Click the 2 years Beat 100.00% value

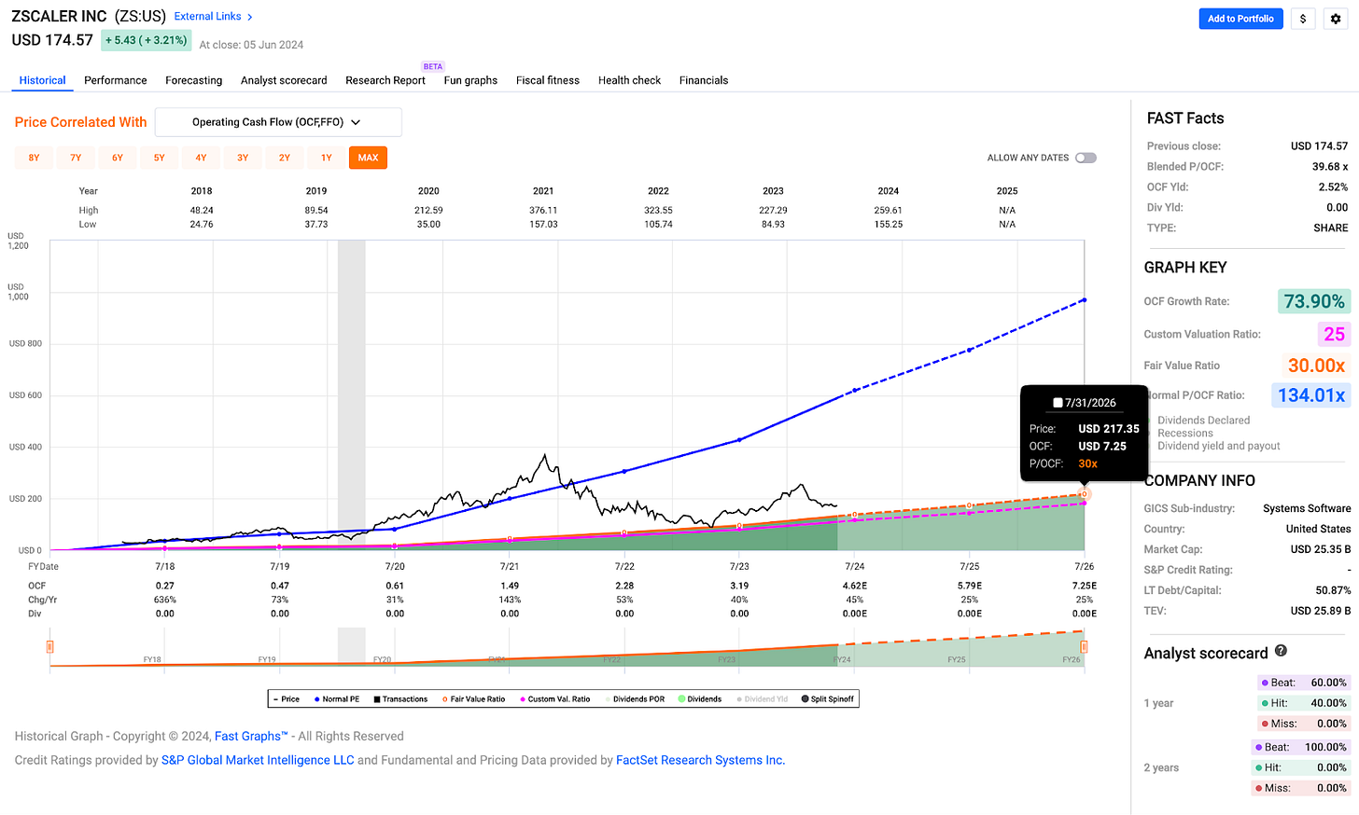(x=1326, y=747)
